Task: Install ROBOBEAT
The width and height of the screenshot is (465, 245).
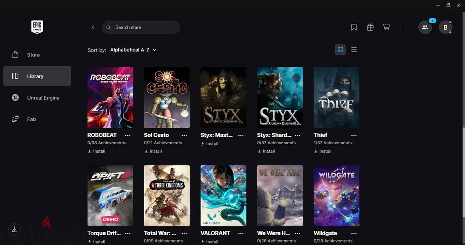Action: click(97, 151)
